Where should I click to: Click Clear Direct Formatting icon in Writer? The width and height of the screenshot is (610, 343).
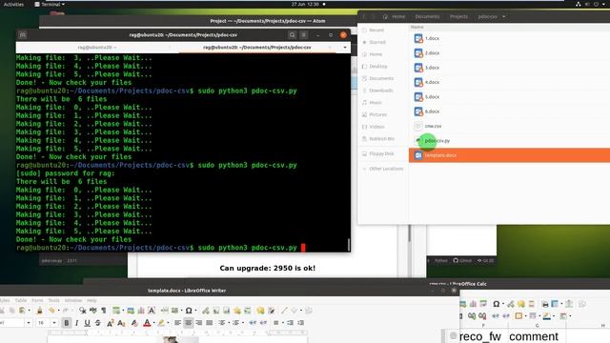[134, 323]
